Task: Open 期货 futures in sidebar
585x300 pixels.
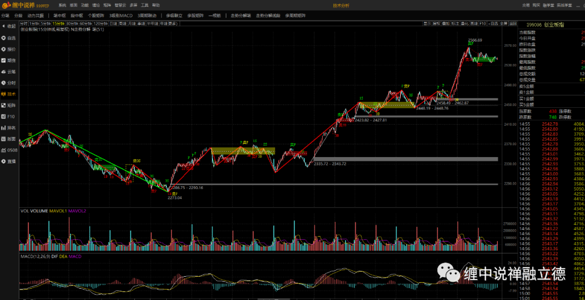Action: pos(9,61)
